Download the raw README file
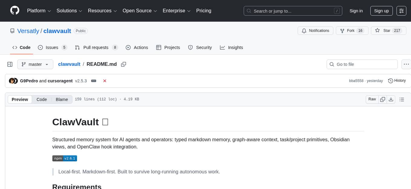The image size is (411, 189). click(391, 99)
